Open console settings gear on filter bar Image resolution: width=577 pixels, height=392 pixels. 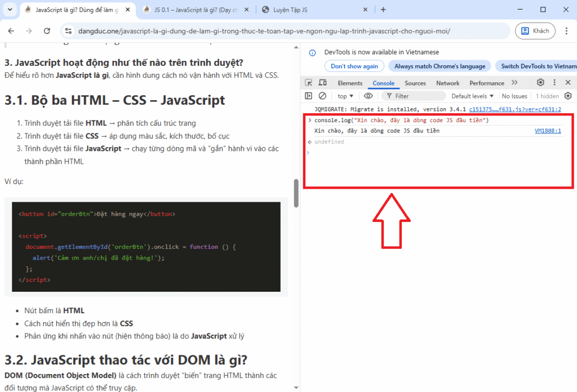click(568, 96)
